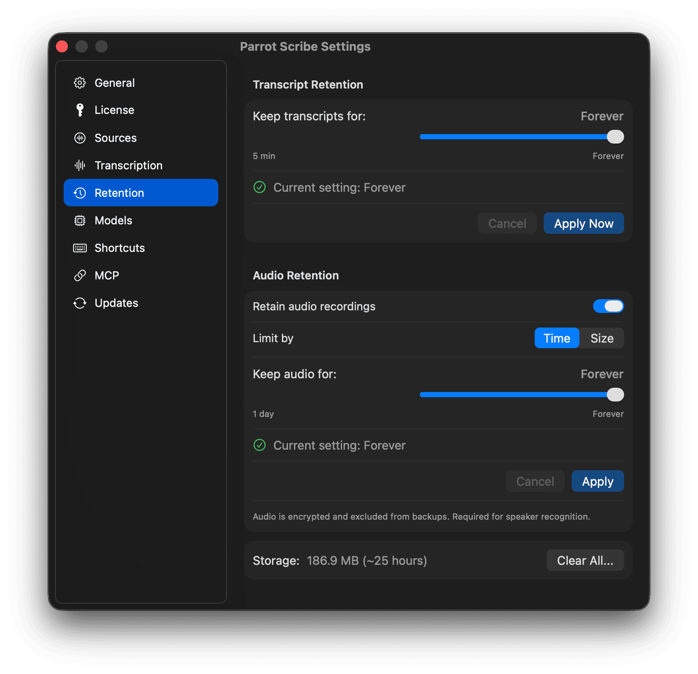Open Sources via its audio source icon
The height and width of the screenshot is (674, 698).
coord(80,138)
